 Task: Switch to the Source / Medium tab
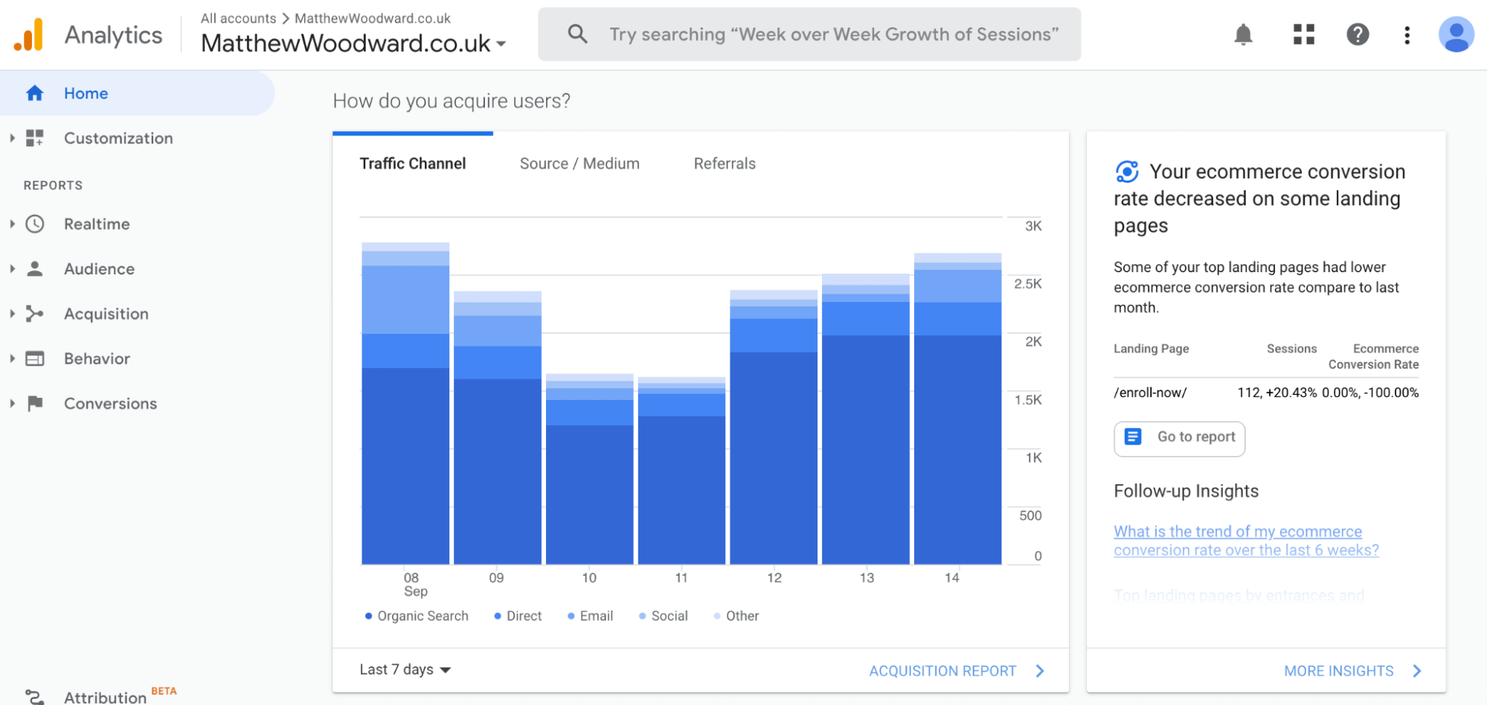(x=579, y=164)
